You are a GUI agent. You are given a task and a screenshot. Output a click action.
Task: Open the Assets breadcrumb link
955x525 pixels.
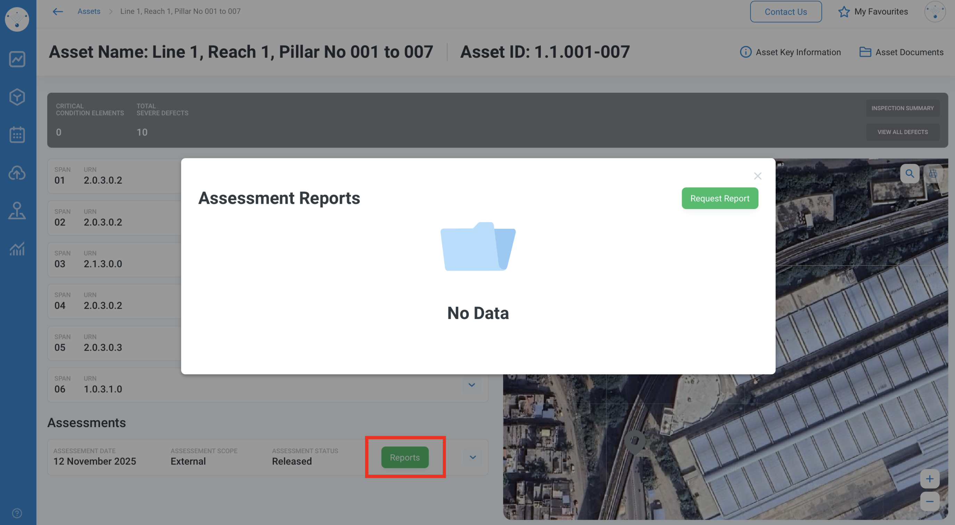[89, 11]
